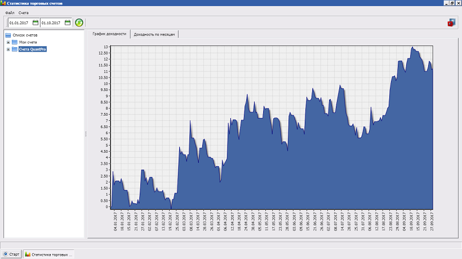Click the Мои счета folder icon

point(15,42)
